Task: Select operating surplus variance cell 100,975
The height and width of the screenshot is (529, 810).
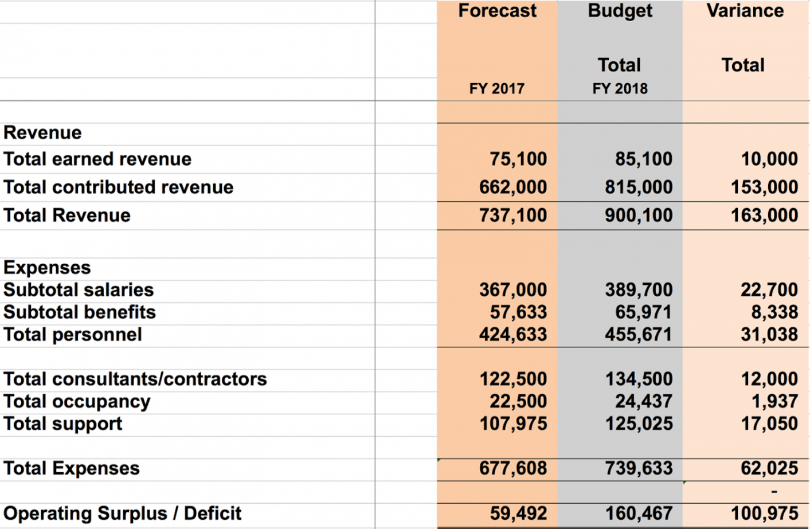Action: pos(764,514)
